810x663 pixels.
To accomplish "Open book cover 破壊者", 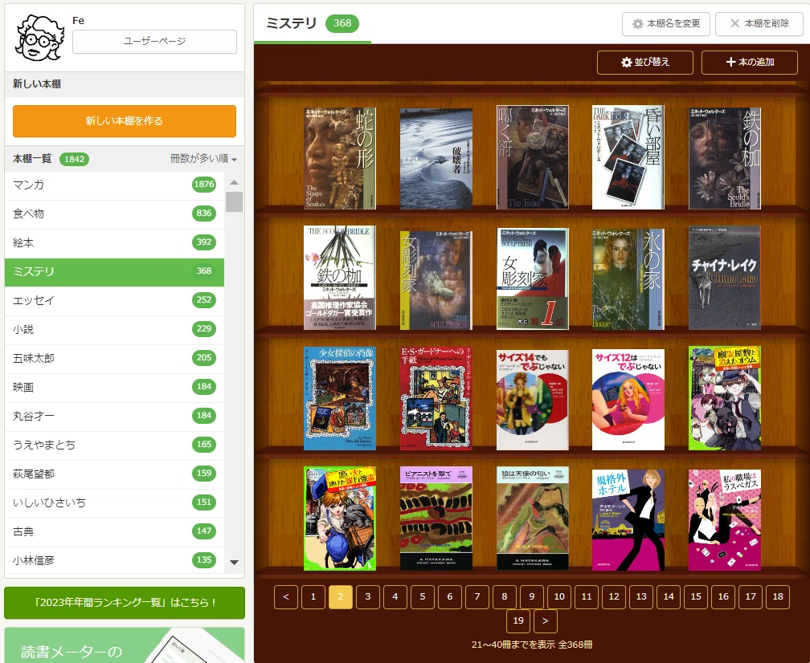I will 436,159.
